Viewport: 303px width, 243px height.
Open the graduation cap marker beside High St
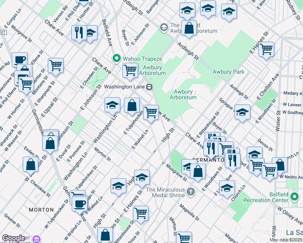tap(142, 178)
